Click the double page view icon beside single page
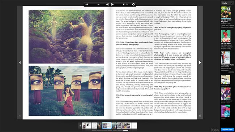The height and width of the screenshot is (132, 235). (127, 4)
